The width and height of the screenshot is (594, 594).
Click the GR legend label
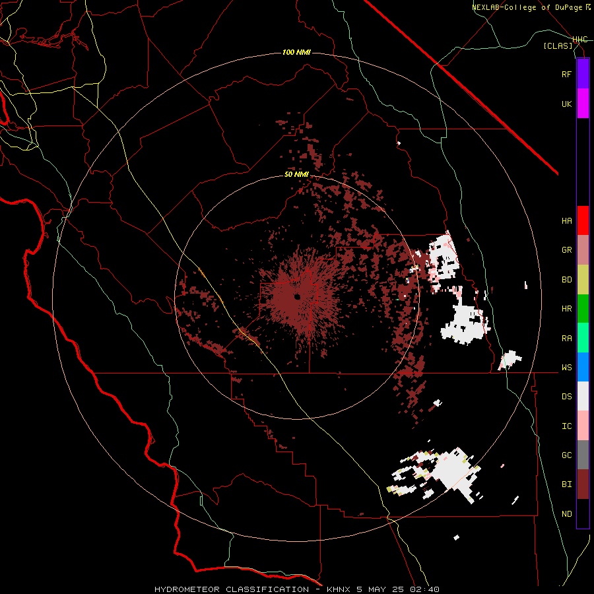(x=566, y=250)
